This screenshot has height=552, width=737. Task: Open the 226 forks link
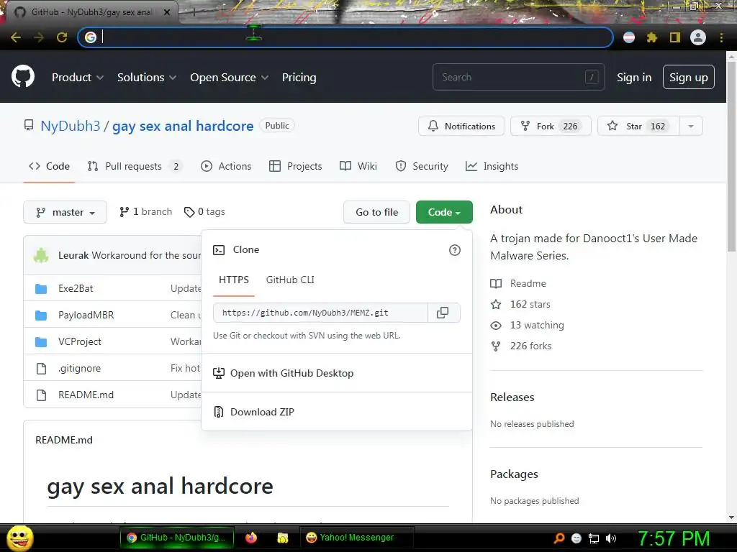521,346
